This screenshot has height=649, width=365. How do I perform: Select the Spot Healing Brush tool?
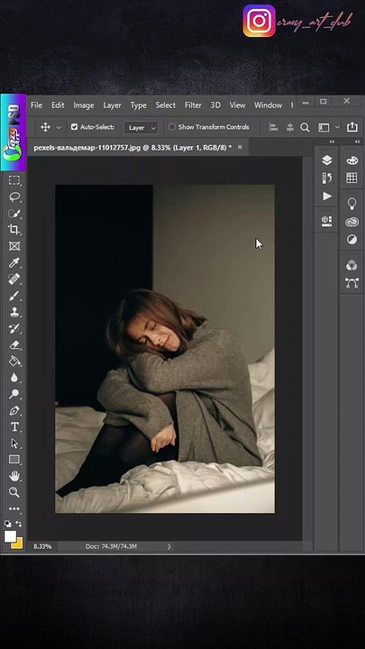coord(14,279)
